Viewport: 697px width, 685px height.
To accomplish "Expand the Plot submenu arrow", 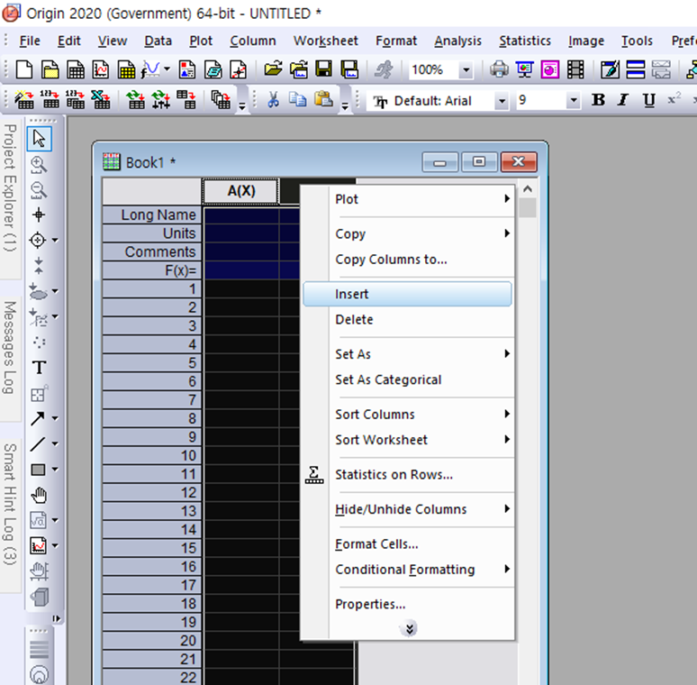I will (x=507, y=199).
